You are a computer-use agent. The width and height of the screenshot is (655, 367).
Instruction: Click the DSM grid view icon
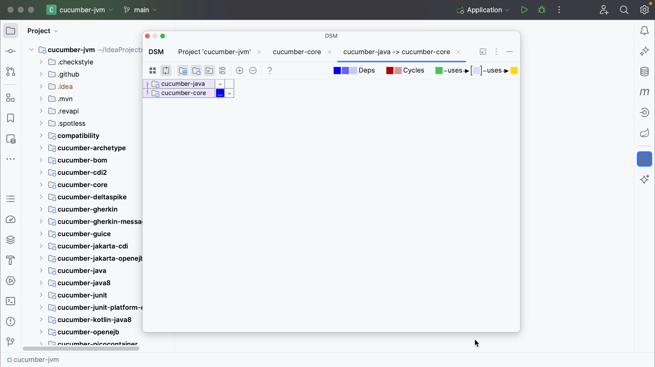(x=153, y=70)
